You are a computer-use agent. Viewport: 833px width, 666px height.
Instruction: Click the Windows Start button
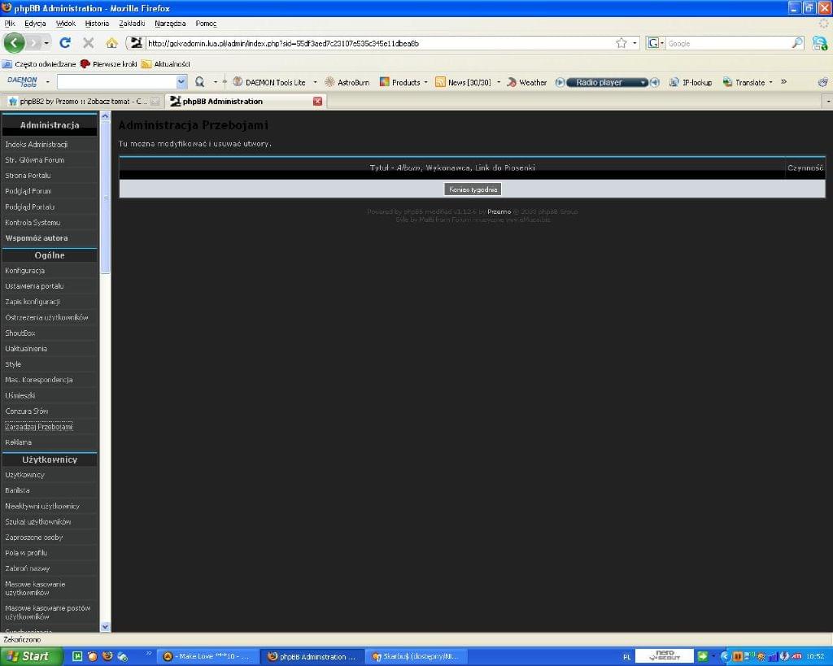pos(30,656)
